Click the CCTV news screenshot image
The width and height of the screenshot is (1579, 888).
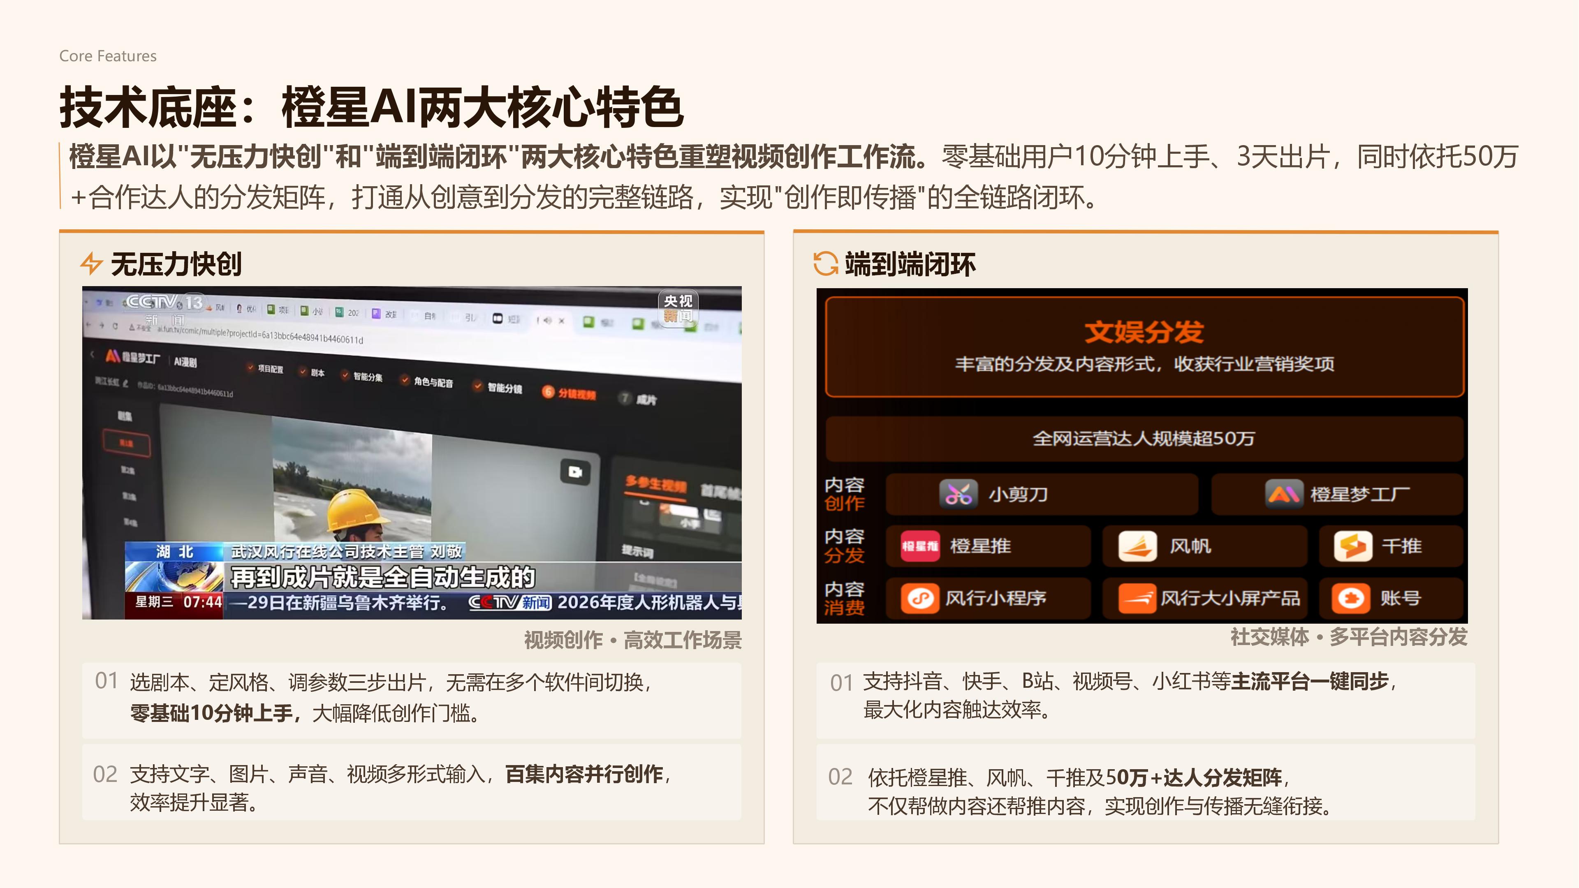coord(412,453)
